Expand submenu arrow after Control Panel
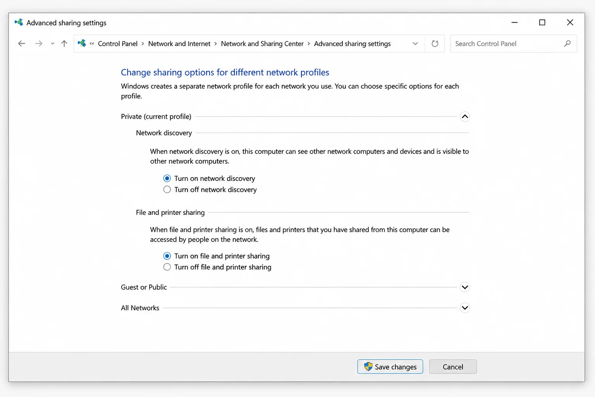The height and width of the screenshot is (397, 595). (143, 44)
